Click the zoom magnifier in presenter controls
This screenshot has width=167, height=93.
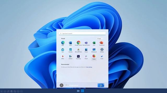pos(15,91)
